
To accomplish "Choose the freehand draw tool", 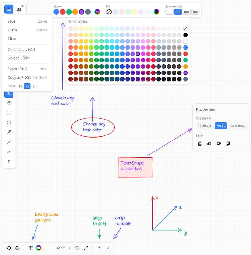I will (9, 152).
